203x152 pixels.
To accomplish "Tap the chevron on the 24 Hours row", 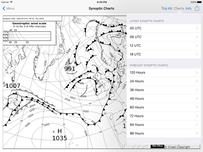I will coord(197,81).
